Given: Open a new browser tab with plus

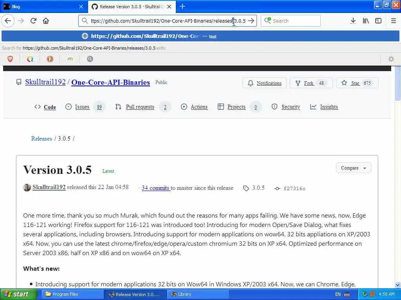Looking at the screenshot, I should click(x=182, y=6).
